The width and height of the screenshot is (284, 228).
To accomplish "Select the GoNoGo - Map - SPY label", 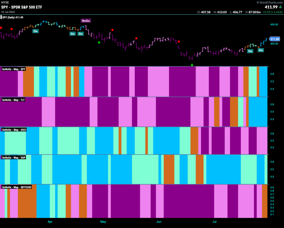I will click(14, 69).
